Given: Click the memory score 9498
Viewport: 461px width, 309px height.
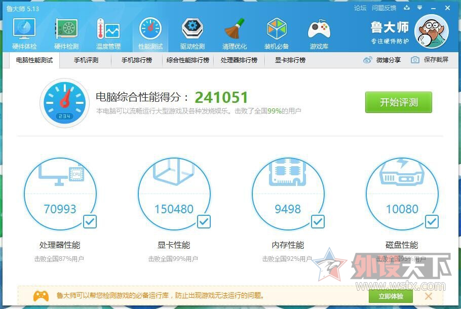Looking at the screenshot, I should [288, 209].
